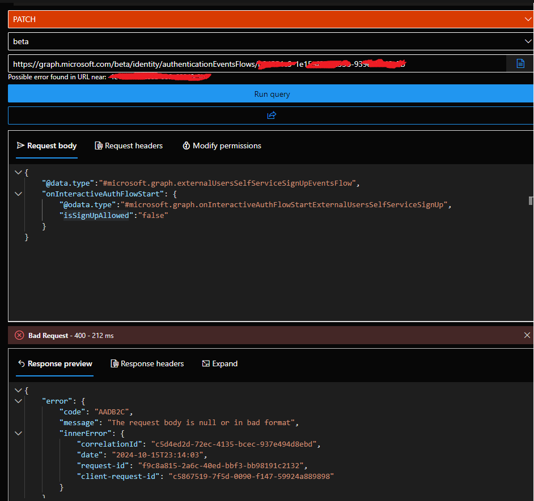Dismiss the Bad Request notification
The image size is (534, 501).
(x=526, y=335)
